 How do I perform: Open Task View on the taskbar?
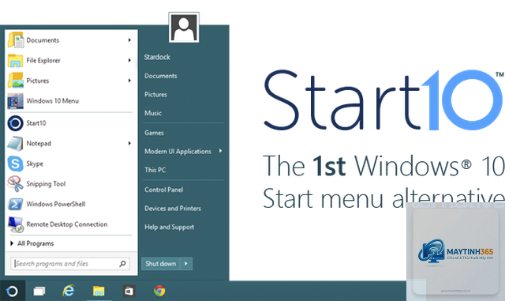pyautogui.click(x=39, y=291)
